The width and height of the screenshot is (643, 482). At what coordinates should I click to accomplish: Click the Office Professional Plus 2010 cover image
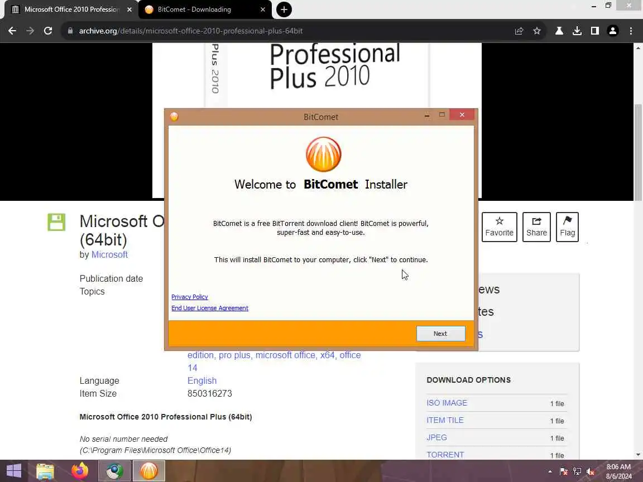316,75
